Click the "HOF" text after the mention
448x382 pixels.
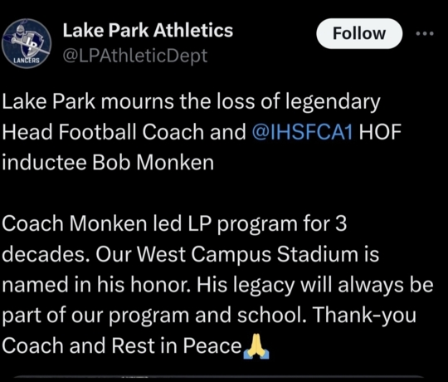[x=380, y=132]
